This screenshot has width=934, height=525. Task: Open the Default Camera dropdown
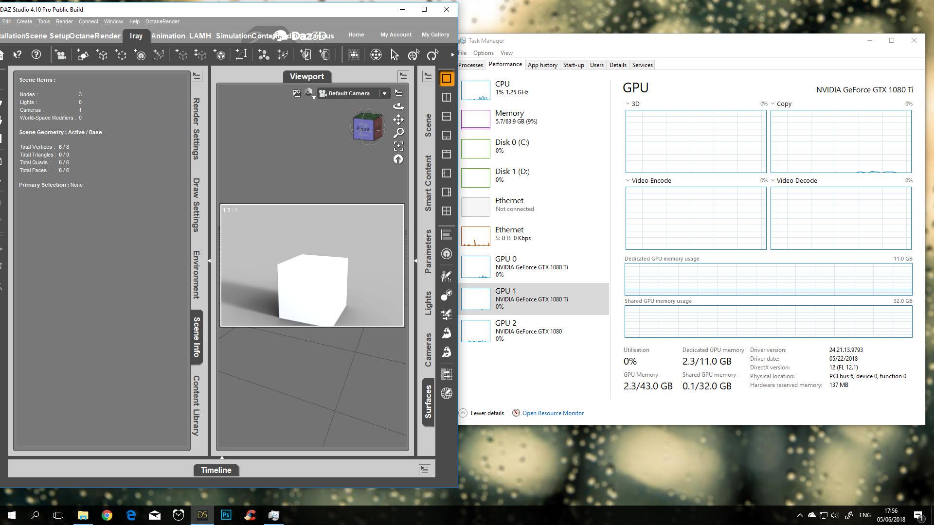(x=384, y=93)
